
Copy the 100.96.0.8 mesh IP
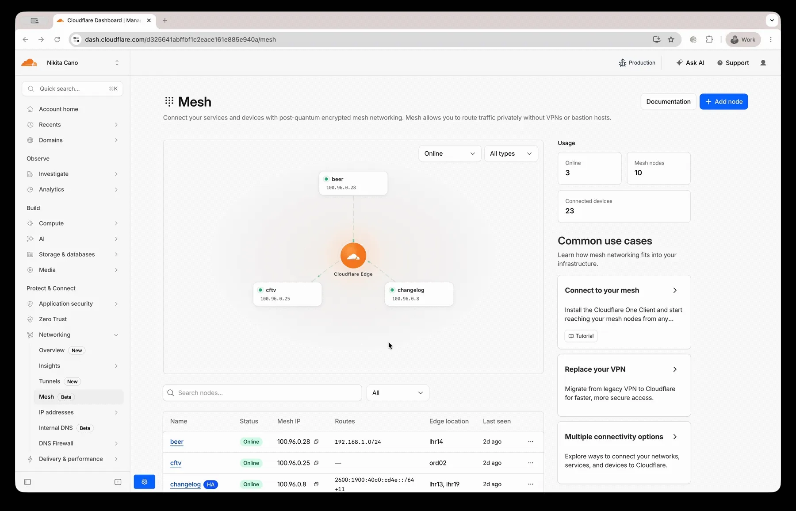[x=316, y=484]
